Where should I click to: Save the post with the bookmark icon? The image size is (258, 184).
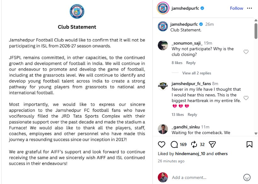click(249, 144)
